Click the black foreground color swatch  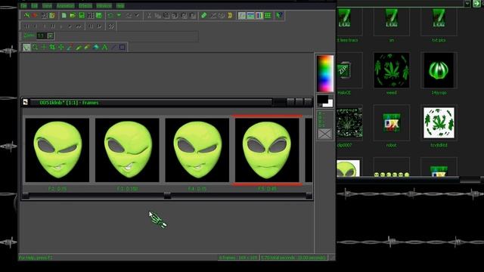(323, 99)
